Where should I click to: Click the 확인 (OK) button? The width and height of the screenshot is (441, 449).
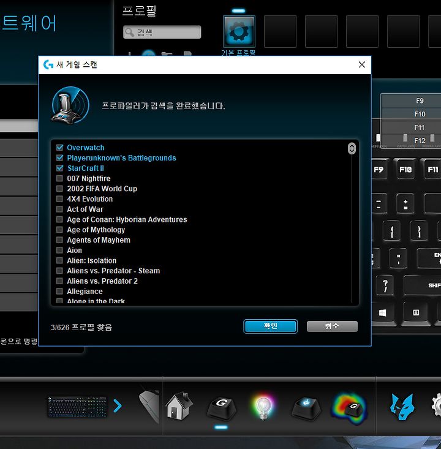coord(270,326)
